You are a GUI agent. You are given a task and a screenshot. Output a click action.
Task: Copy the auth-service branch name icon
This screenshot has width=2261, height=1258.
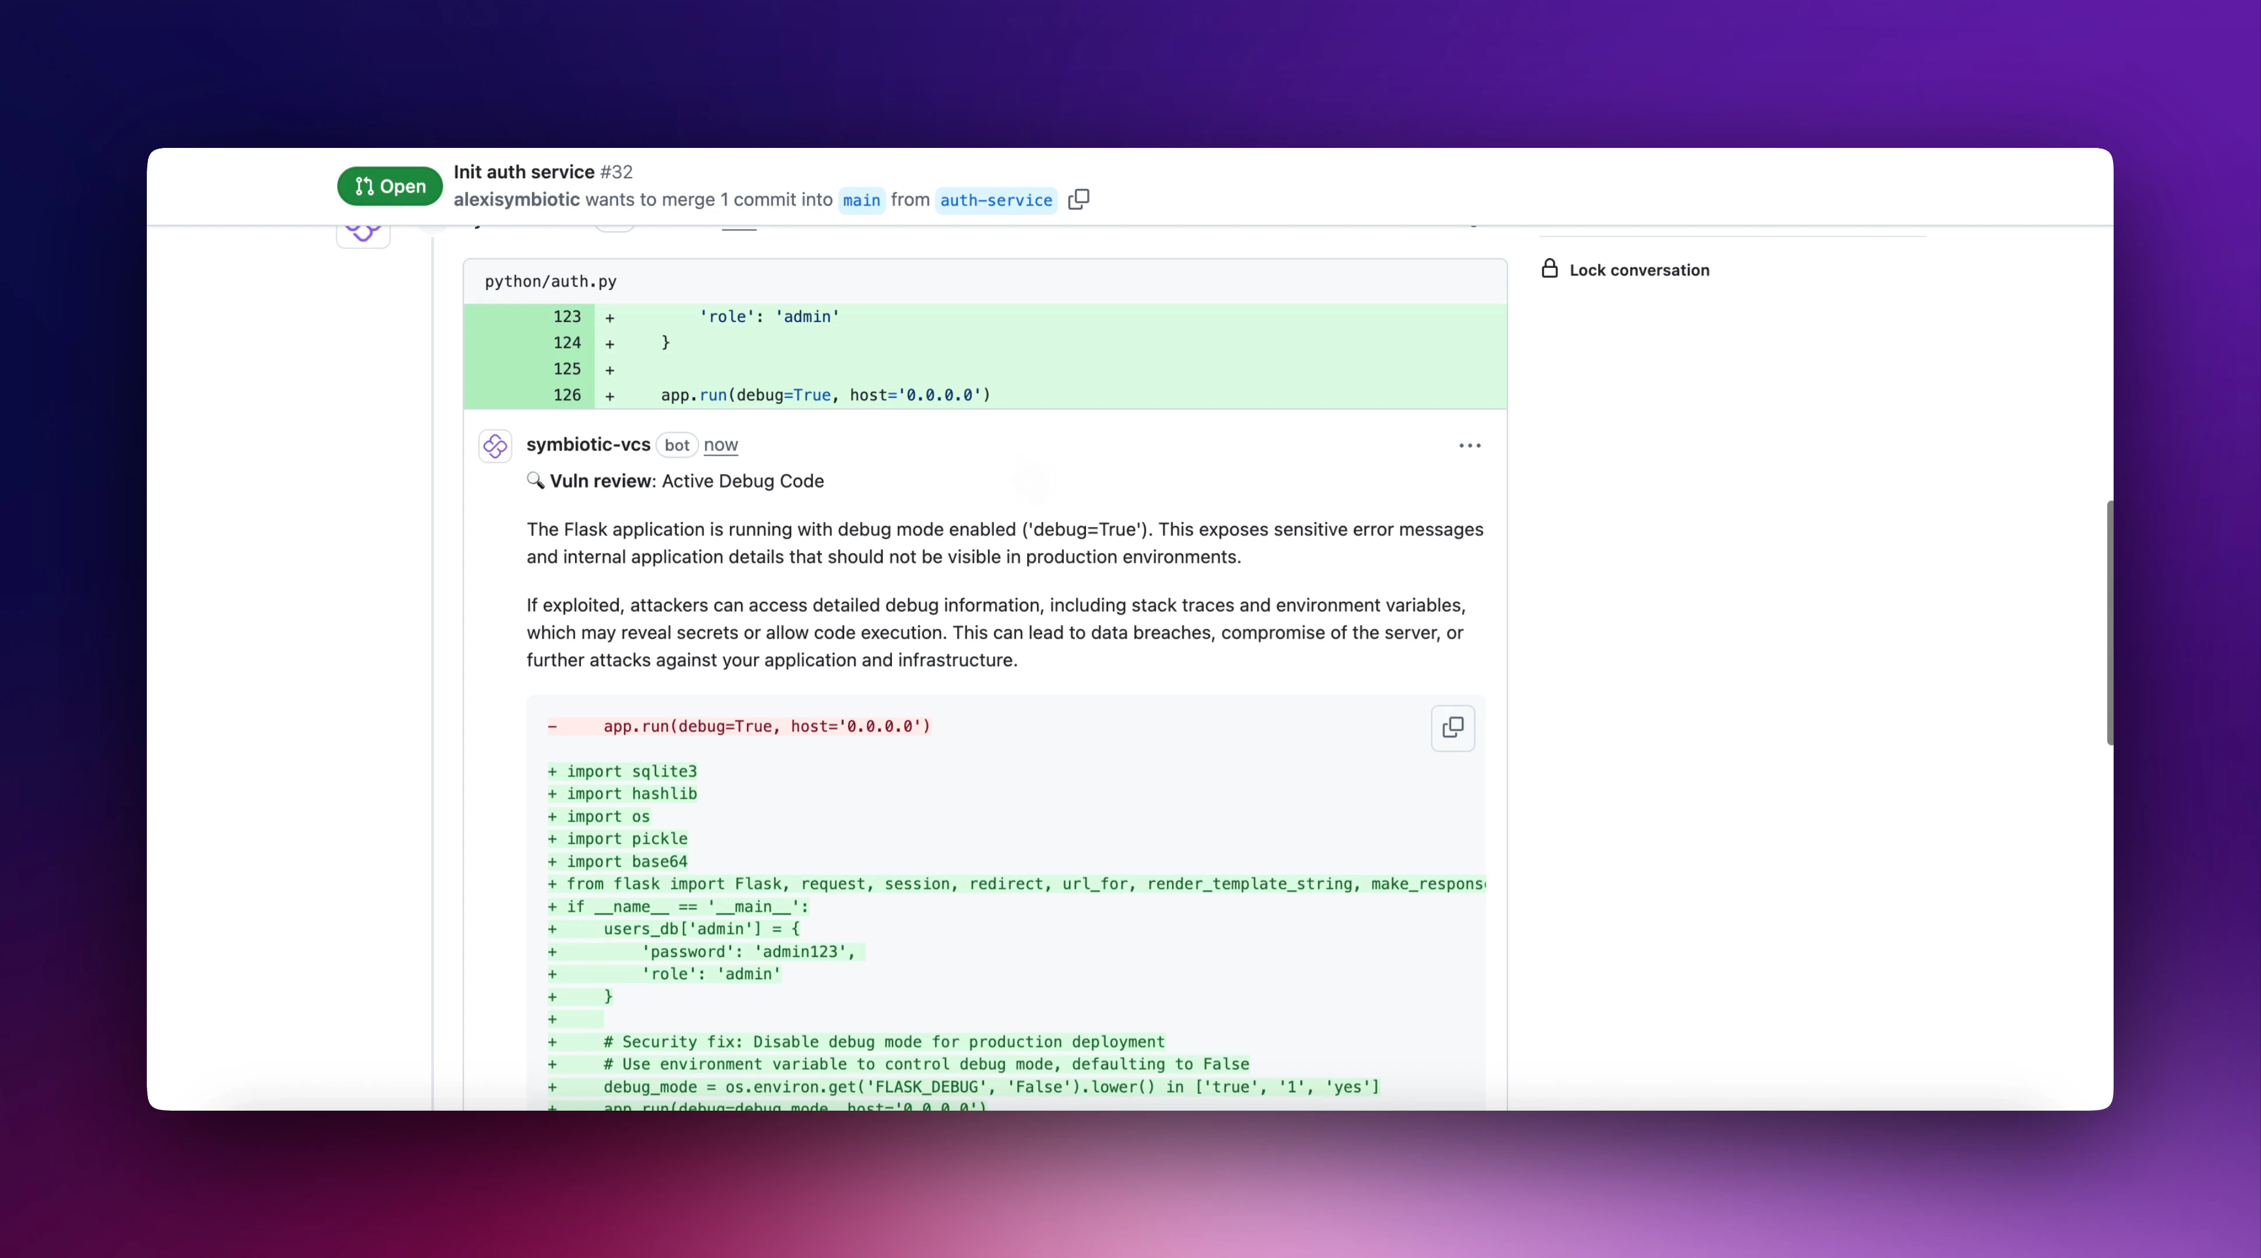pos(1079,199)
